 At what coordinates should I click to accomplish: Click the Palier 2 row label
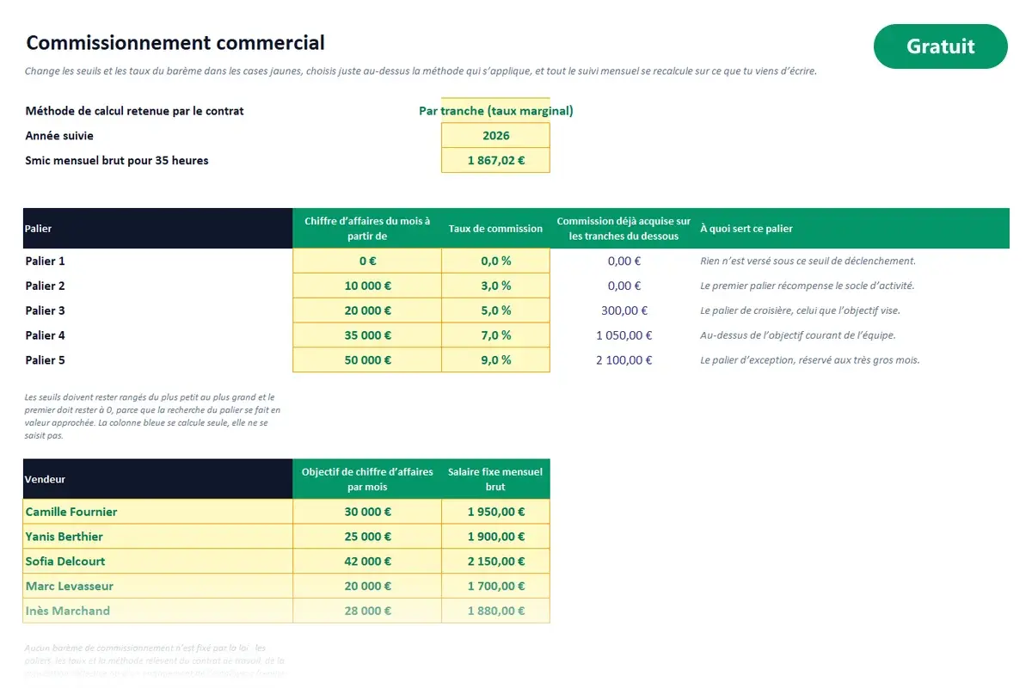46,286
